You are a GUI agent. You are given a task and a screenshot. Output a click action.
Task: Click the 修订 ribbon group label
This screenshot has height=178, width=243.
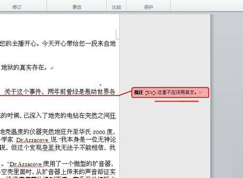[x=17, y=7]
